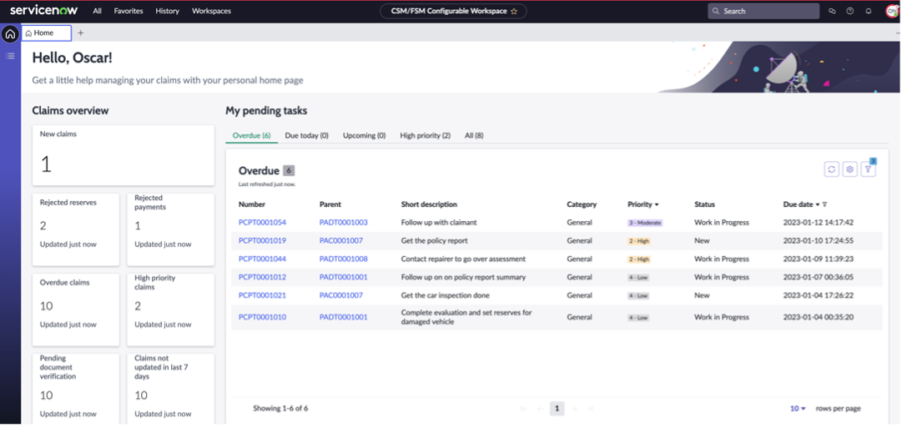Viewport: 902px width, 428px height.
Task: Click 'Get the car inspection done' text
Action: (x=446, y=295)
